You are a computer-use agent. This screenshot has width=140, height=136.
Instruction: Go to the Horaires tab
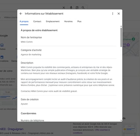pyautogui.click(x=68, y=22)
